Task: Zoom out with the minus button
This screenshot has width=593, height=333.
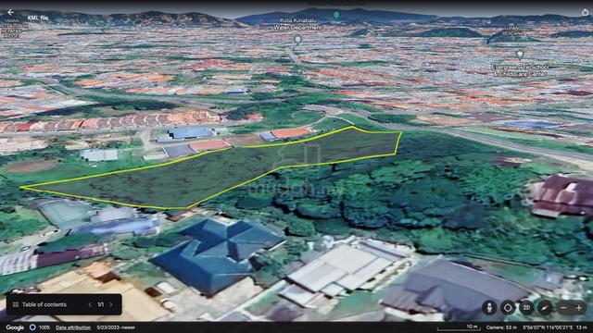Action: tap(563, 308)
